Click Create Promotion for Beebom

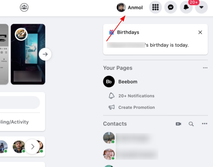(136, 107)
